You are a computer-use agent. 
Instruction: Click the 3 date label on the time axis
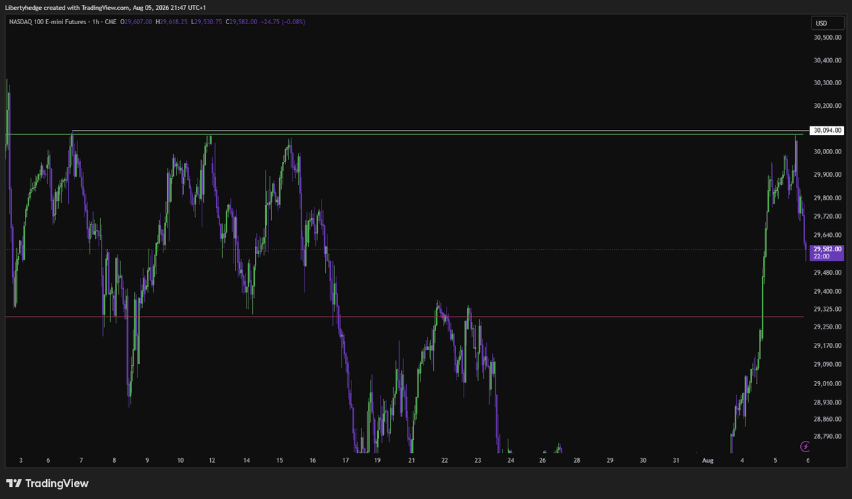(x=21, y=461)
